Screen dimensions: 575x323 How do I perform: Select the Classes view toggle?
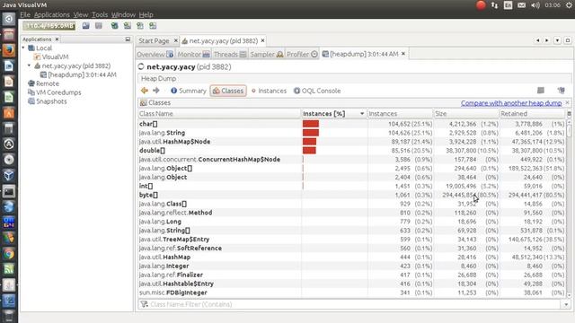[228, 91]
